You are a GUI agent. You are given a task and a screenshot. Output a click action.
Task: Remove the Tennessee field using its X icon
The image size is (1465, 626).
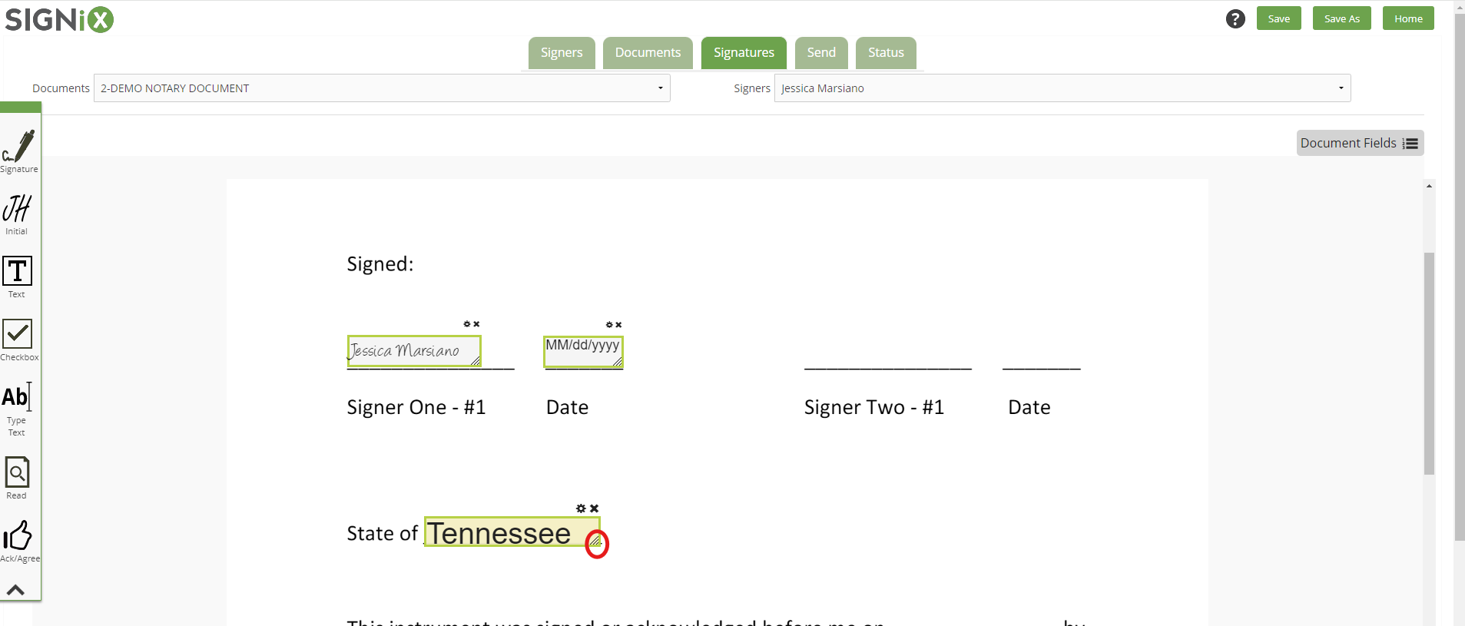(x=594, y=508)
